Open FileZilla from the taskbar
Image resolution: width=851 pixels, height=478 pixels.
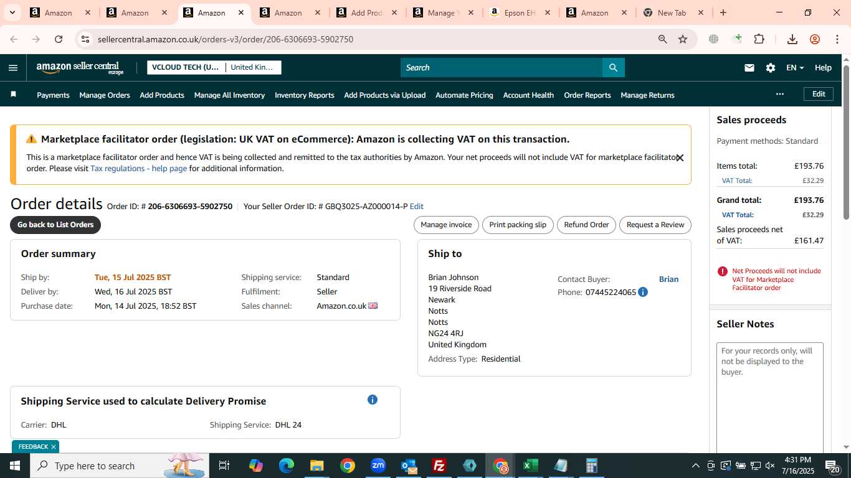(x=439, y=466)
